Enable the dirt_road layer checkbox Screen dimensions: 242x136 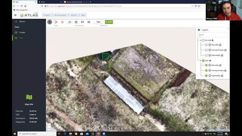click(x=203, y=40)
